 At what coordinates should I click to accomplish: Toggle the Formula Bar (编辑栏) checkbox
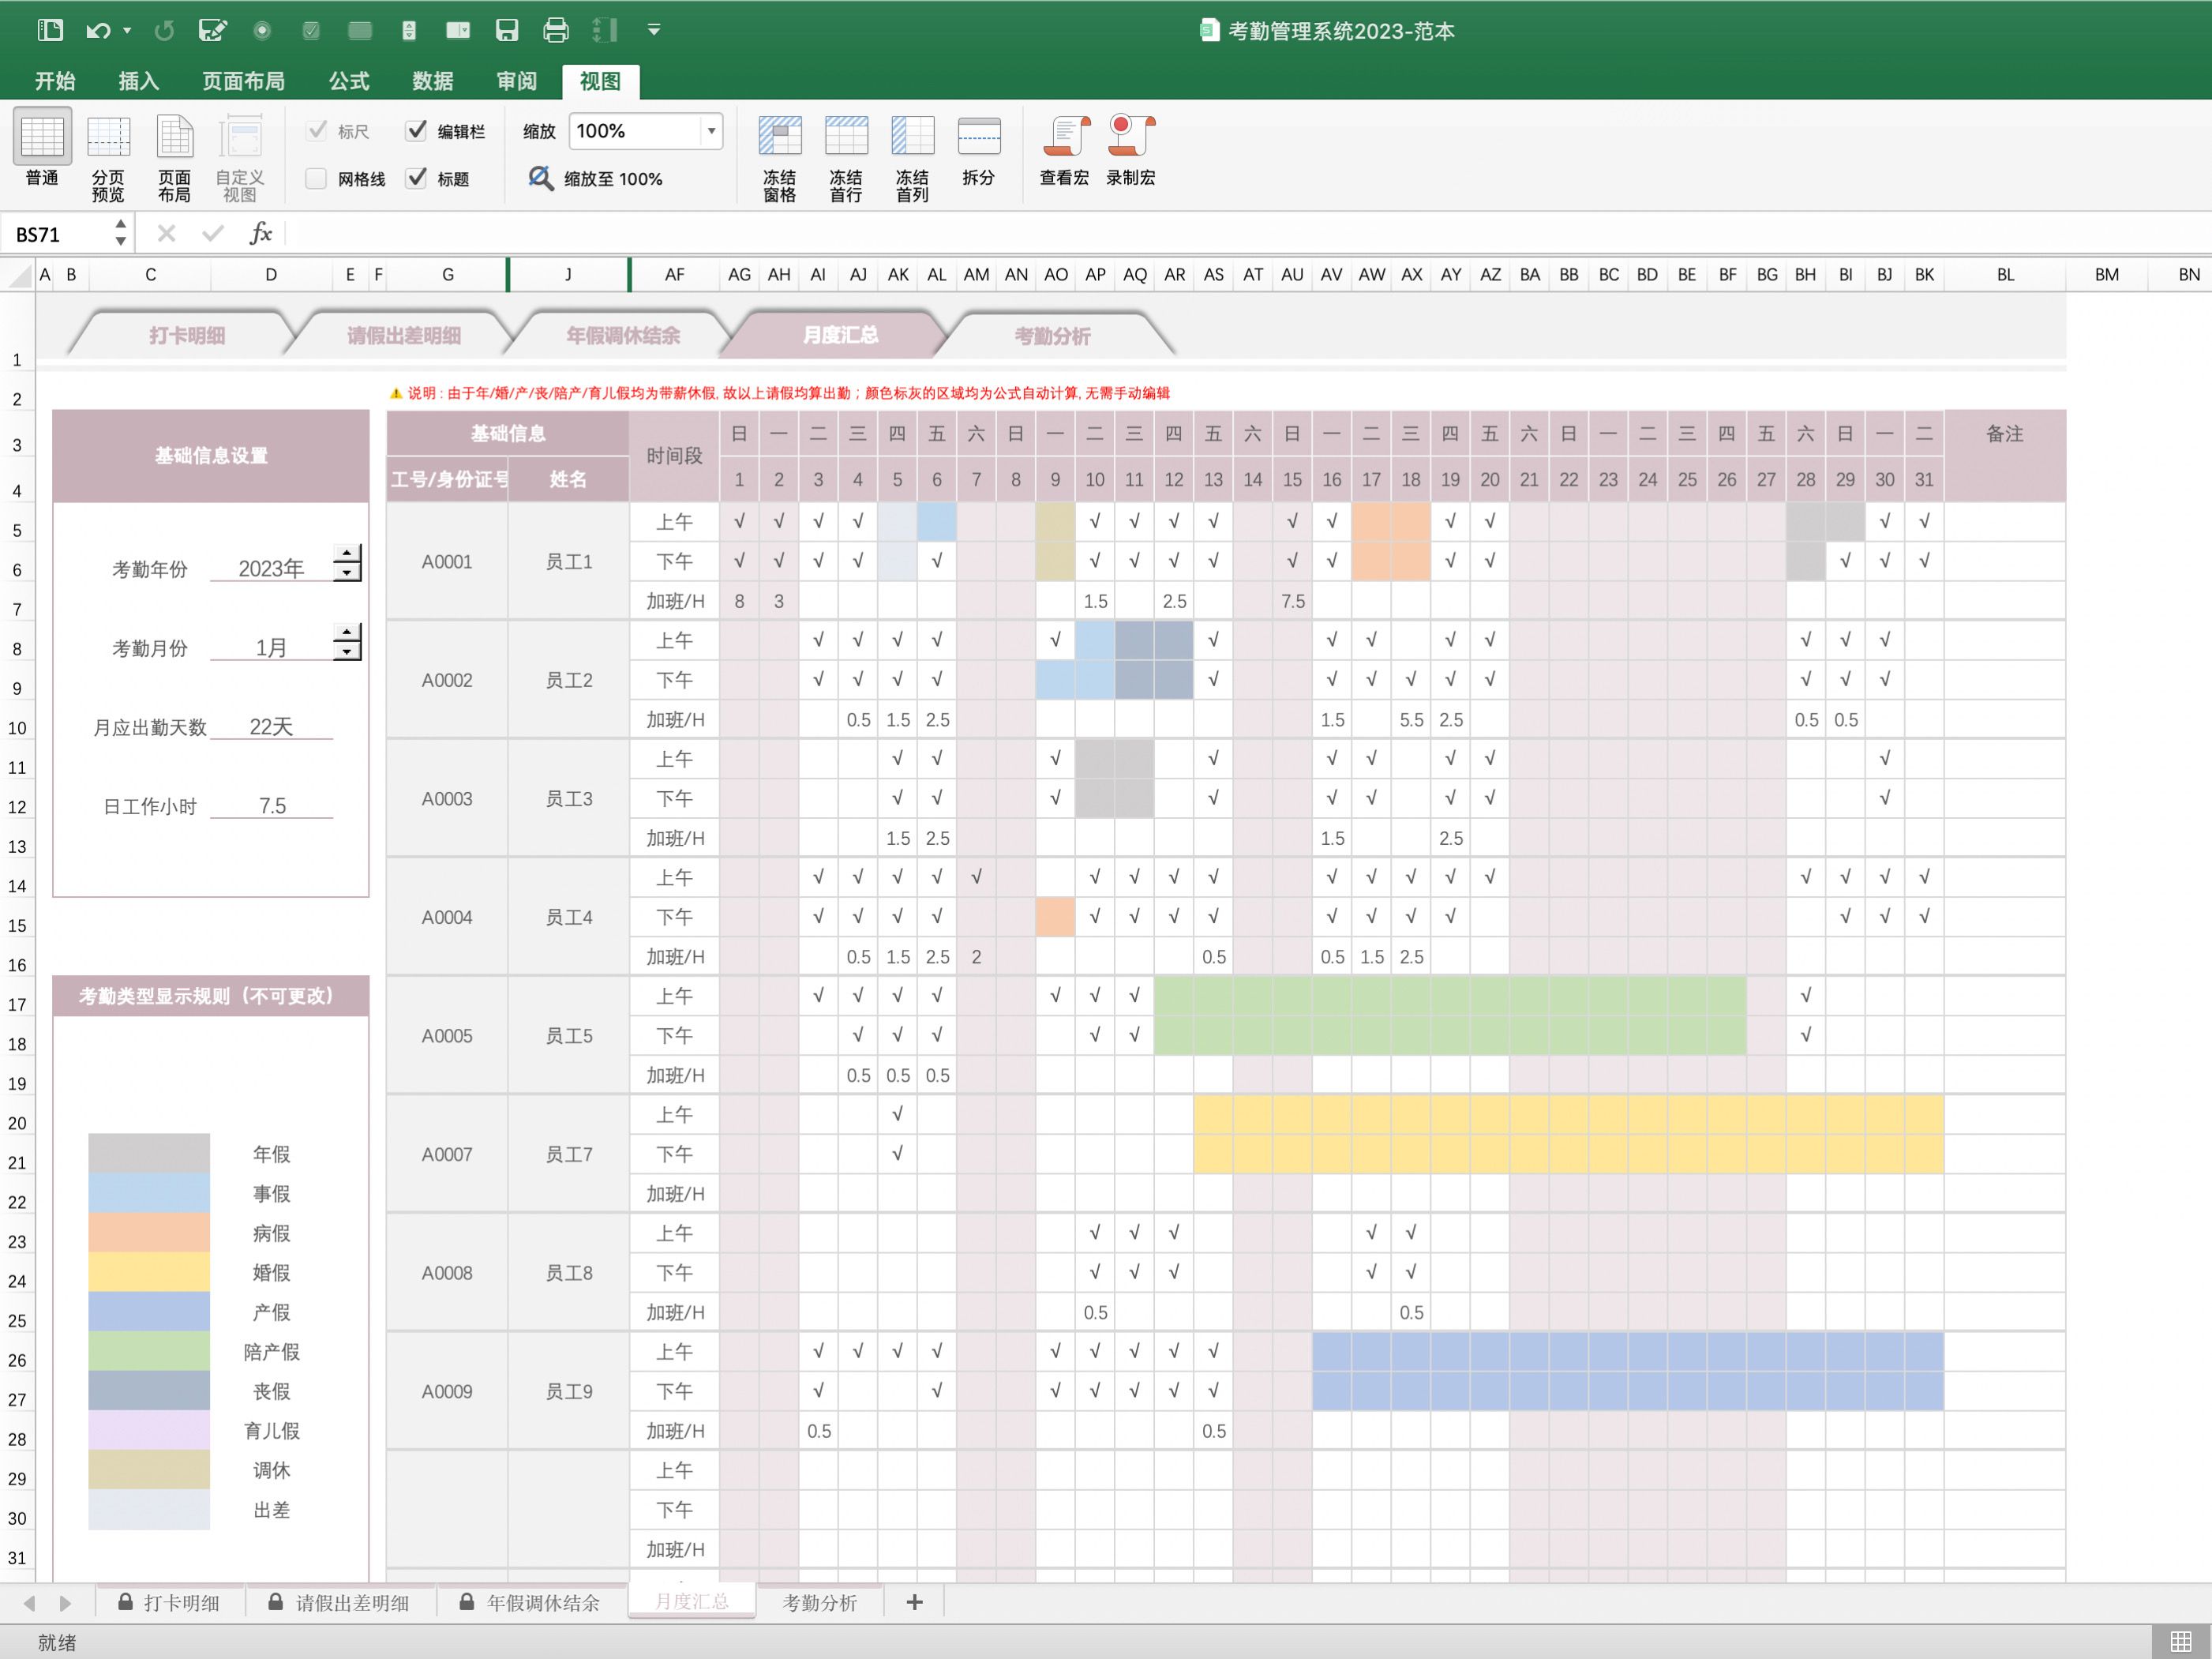pyautogui.click(x=416, y=130)
